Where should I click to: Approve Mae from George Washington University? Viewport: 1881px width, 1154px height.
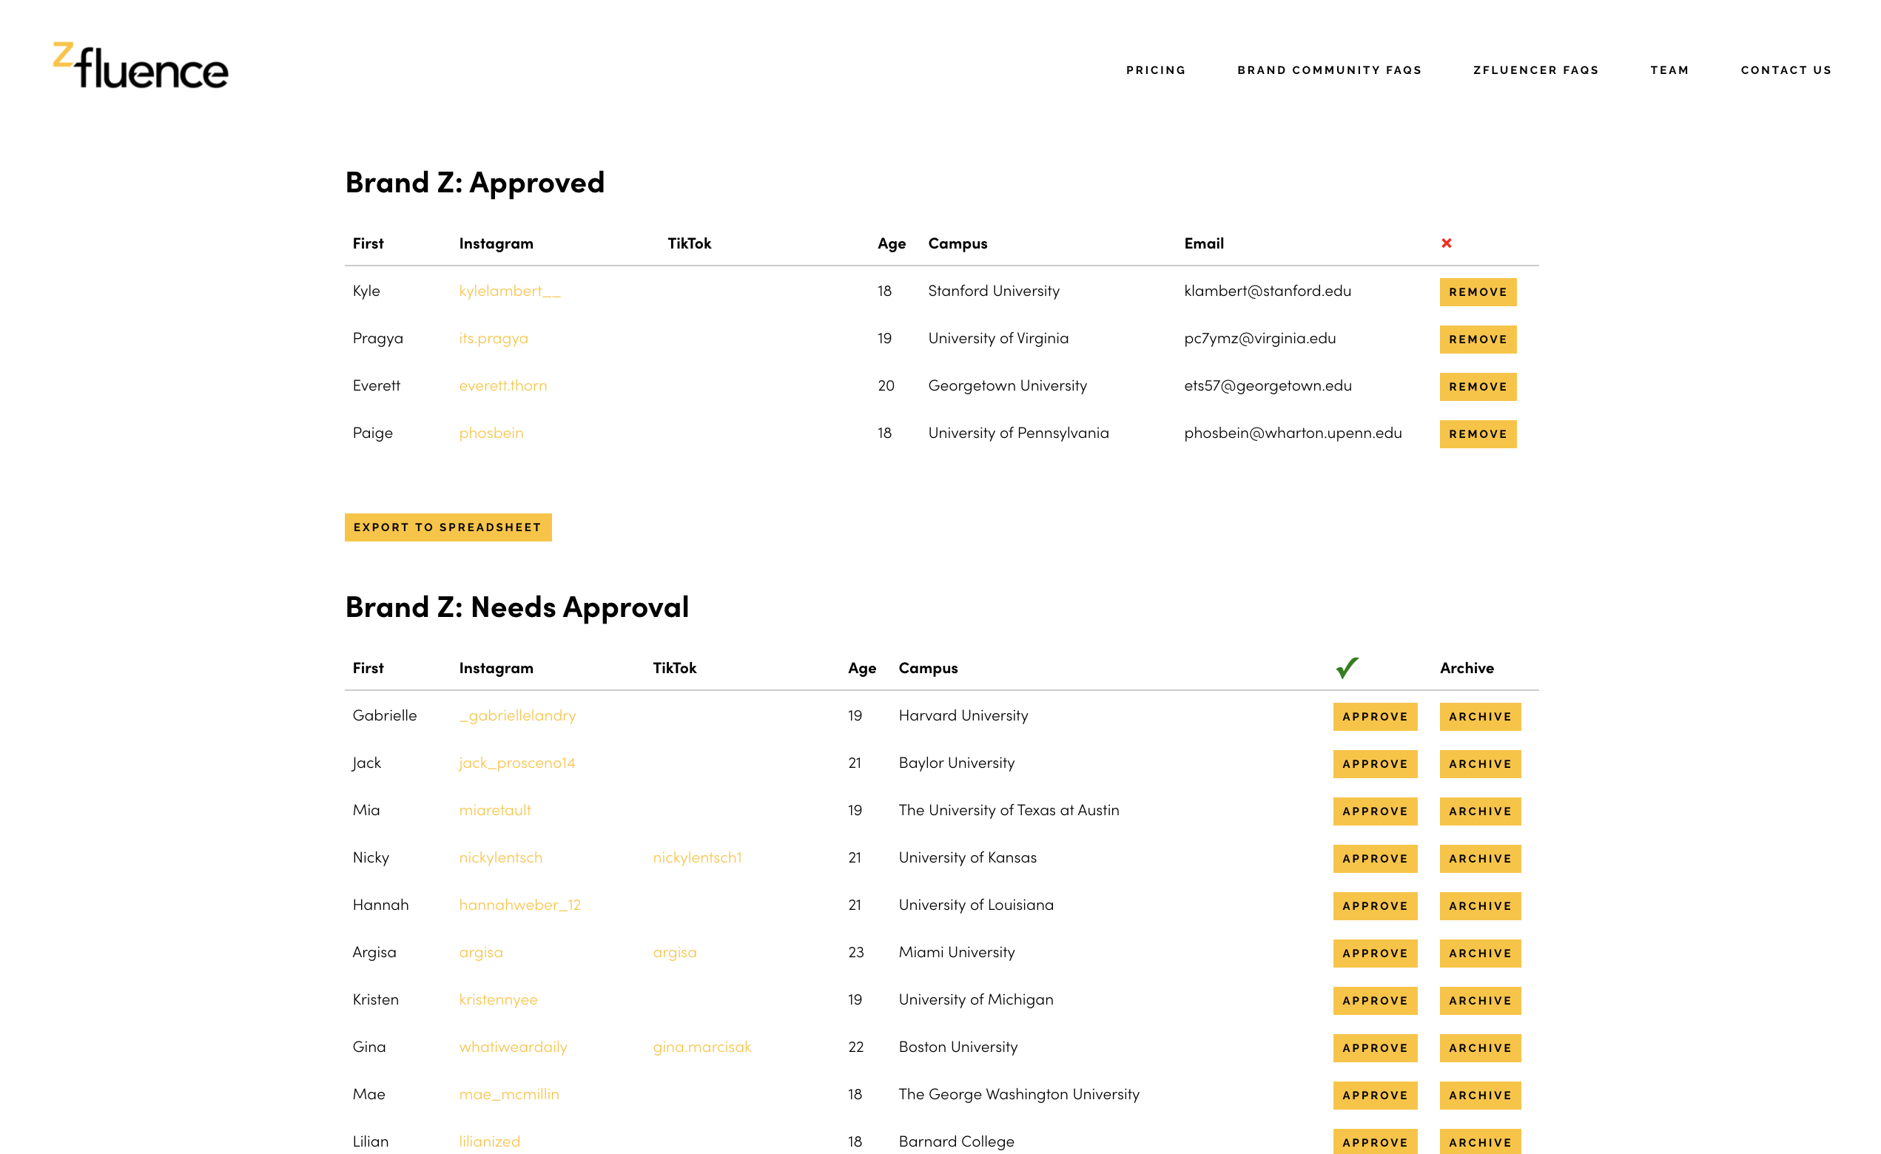point(1375,1096)
